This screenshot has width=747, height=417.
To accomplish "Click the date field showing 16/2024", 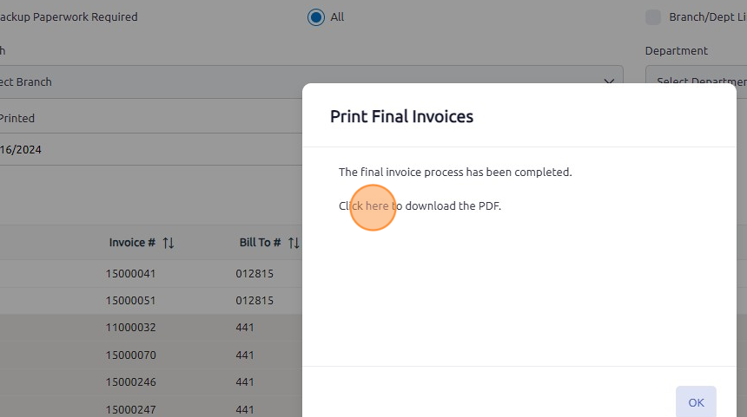I will (x=151, y=150).
